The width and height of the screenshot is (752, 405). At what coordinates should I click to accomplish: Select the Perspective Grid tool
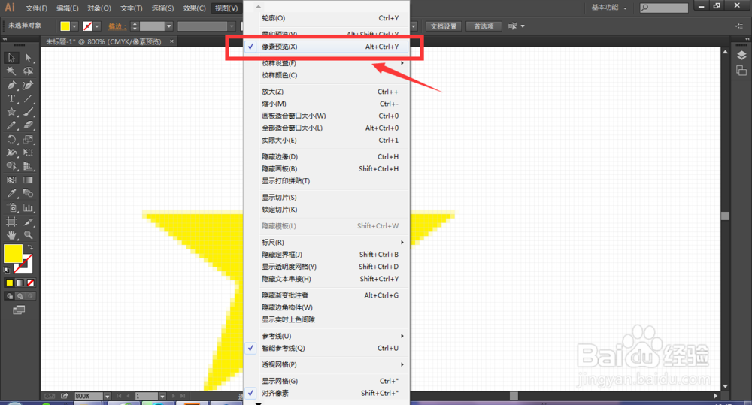point(29,166)
